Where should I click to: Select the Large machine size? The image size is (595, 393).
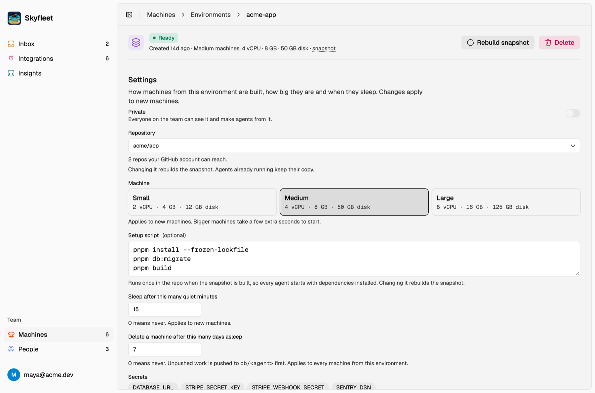[506, 202]
